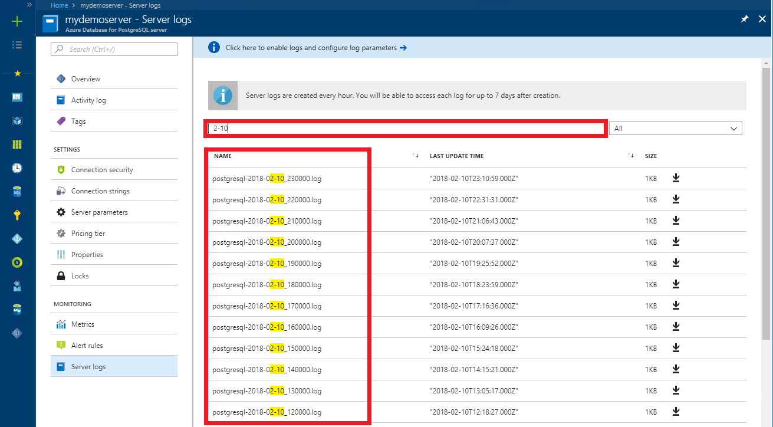
Task: Sort by LAST UPDATE TIME column arrows
Action: (x=631, y=156)
